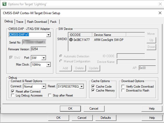This screenshot has width=164, height=123.
Task: Select ARM CoreSight SW-DP device entry
Action: (109, 40)
